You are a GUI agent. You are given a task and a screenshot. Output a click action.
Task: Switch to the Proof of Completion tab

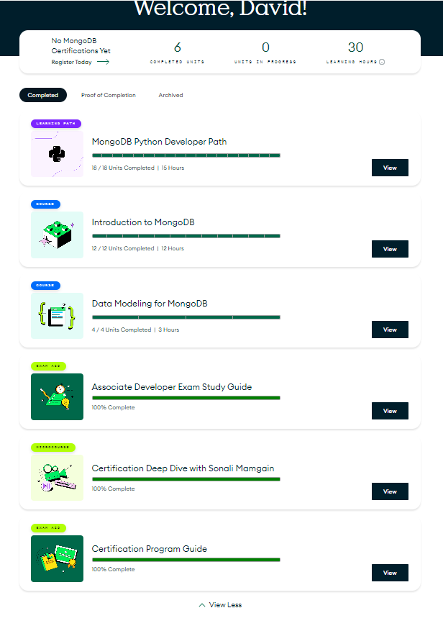point(108,95)
